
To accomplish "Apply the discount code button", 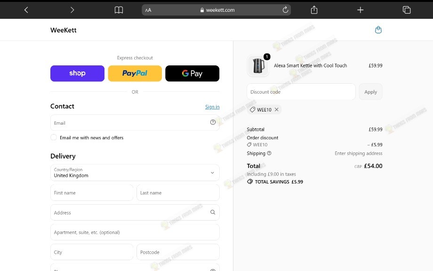I will (370, 92).
